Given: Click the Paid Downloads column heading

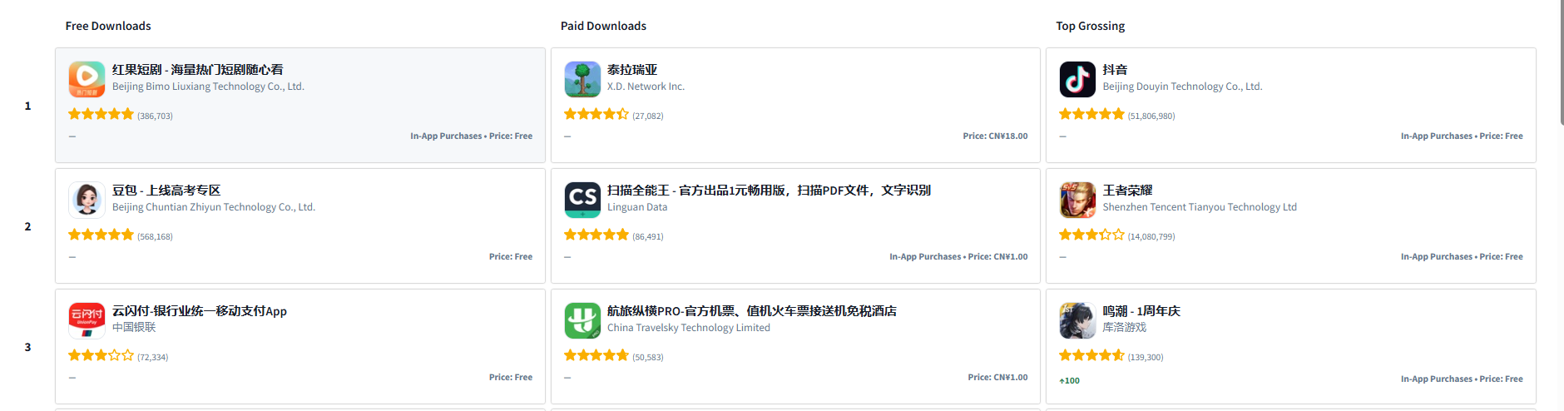Looking at the screenshot, I should click(x=603, y=26).
